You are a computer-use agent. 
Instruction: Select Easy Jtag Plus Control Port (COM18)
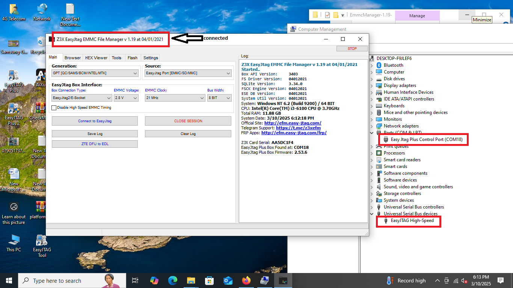[427, 139]
